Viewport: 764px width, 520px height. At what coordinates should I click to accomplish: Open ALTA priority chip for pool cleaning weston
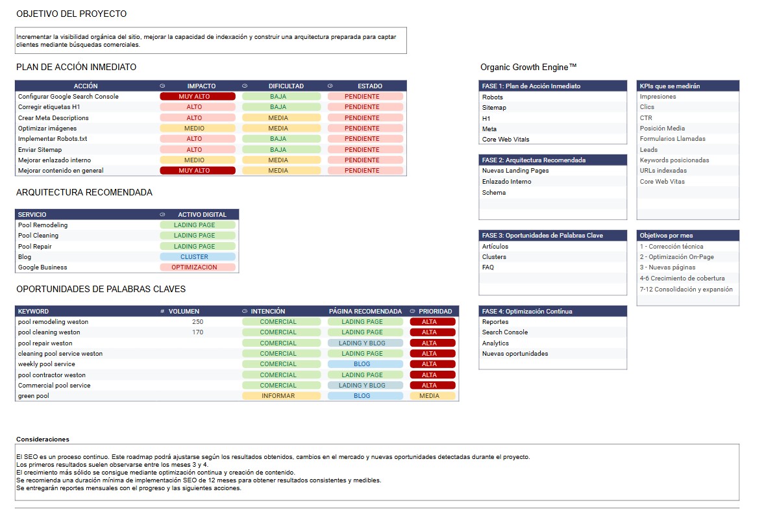[x=433, y=332]
